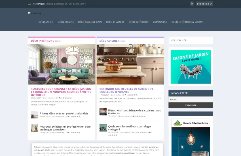Click the panier thaïlandais article thumbnail

tap(35, 115)
